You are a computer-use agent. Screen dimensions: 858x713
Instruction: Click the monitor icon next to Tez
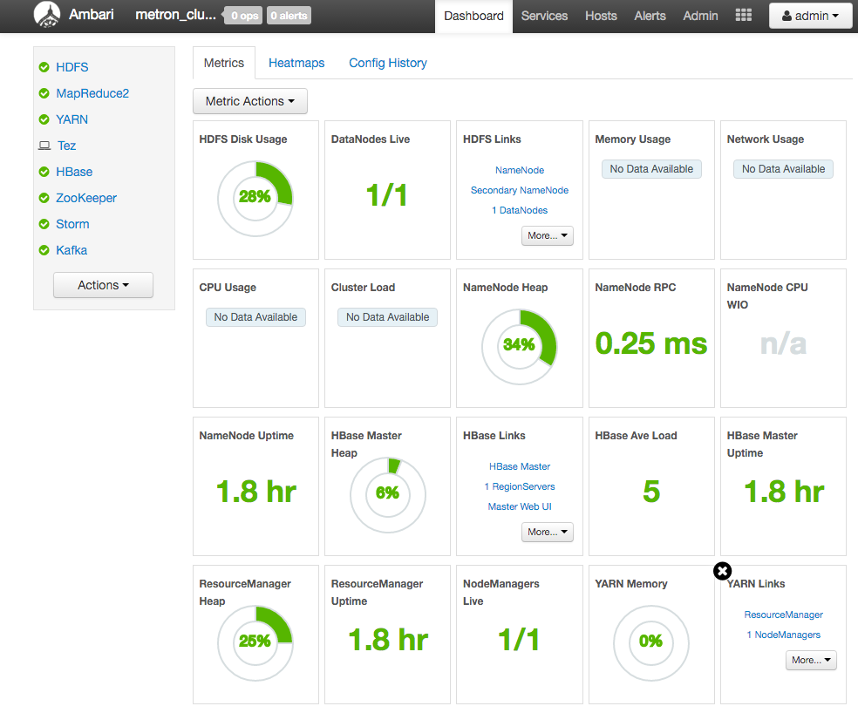click(x=44, y=146)
